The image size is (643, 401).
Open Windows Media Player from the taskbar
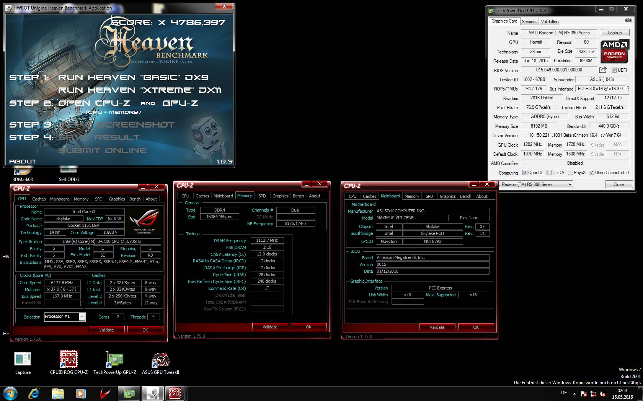point(81,393)
